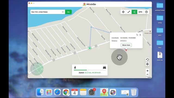174x98 pixels.
Task: Close the coordinate popup
Action: click(140, 35)
